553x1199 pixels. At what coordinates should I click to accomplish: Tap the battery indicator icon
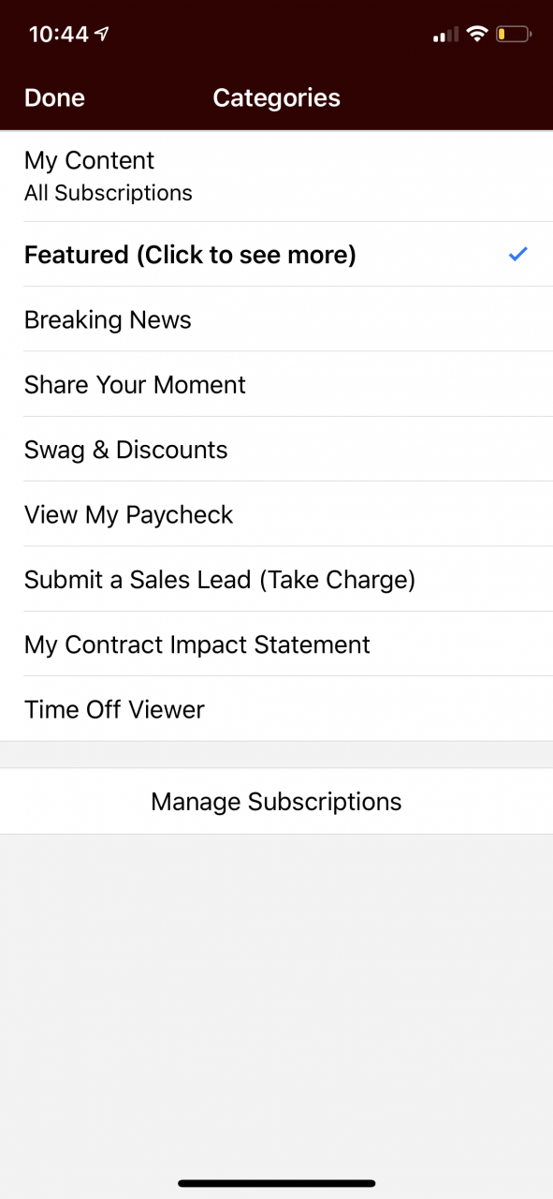coord(514,35)
